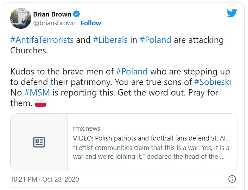Open Brian Brown's profile picture

20,18
